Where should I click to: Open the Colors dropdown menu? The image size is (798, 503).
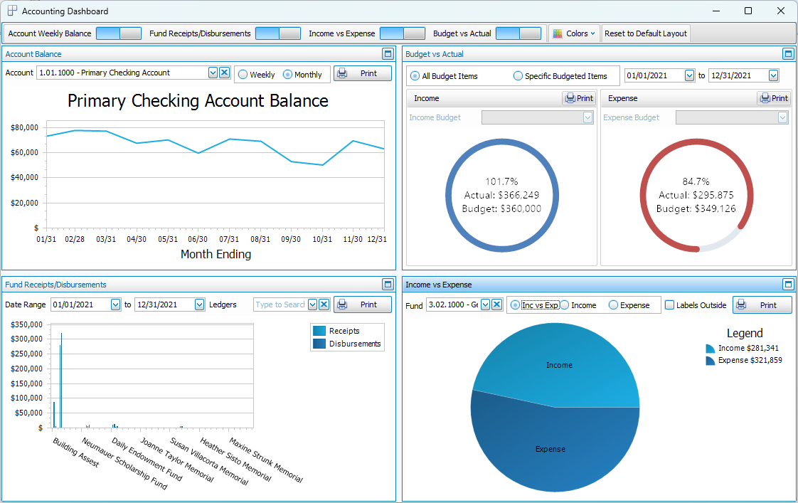(x=575, y=33)
